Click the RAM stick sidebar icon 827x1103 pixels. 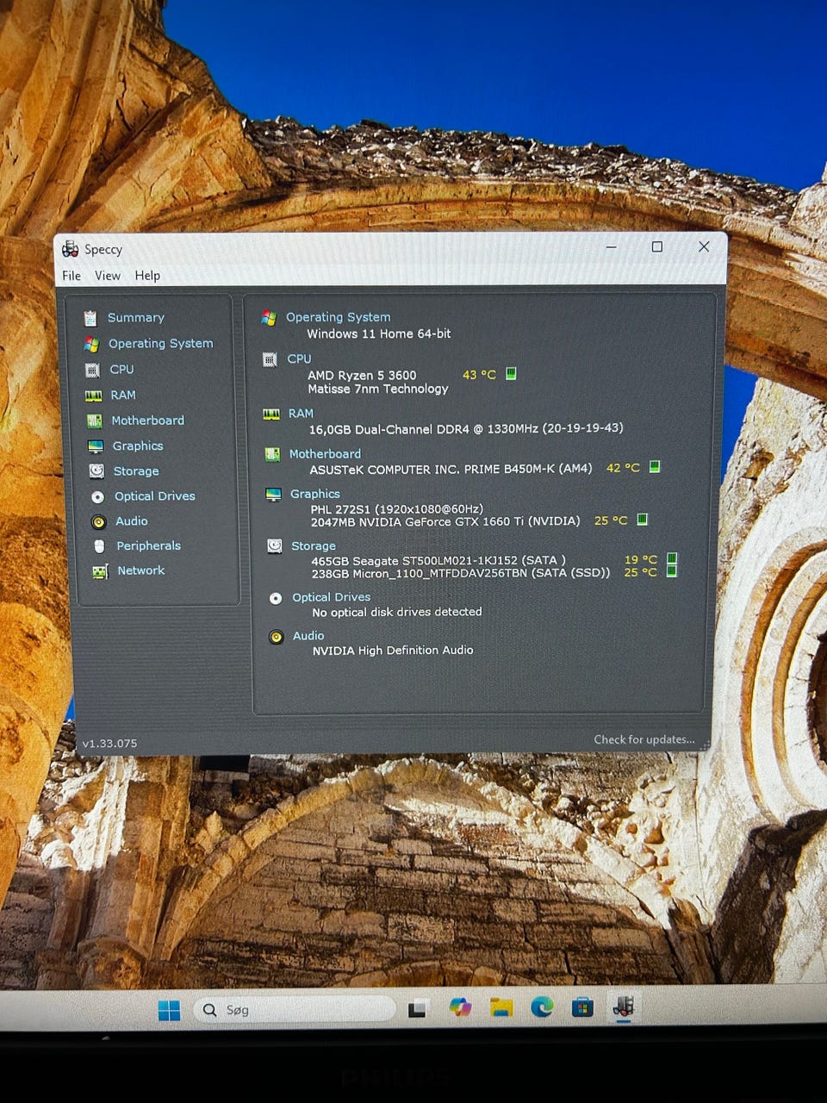tap(93, 396)
